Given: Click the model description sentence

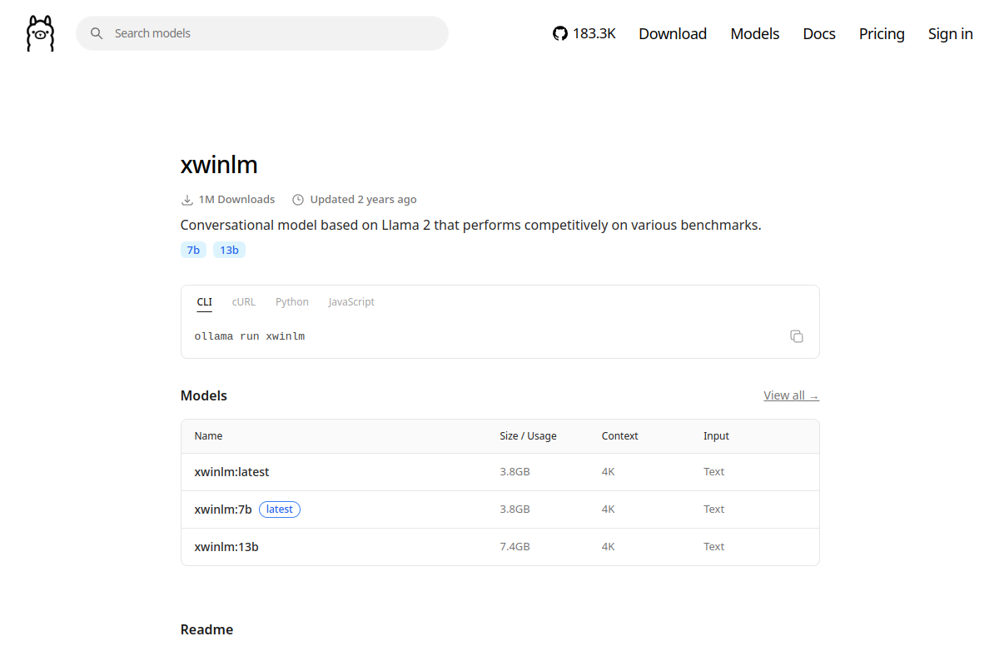Looking at the screenshot, I should 470,226.
